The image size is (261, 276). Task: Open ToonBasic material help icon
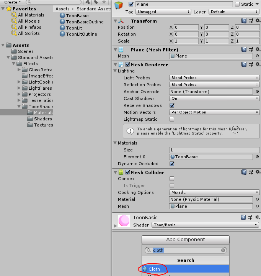[x=243, y=217]
